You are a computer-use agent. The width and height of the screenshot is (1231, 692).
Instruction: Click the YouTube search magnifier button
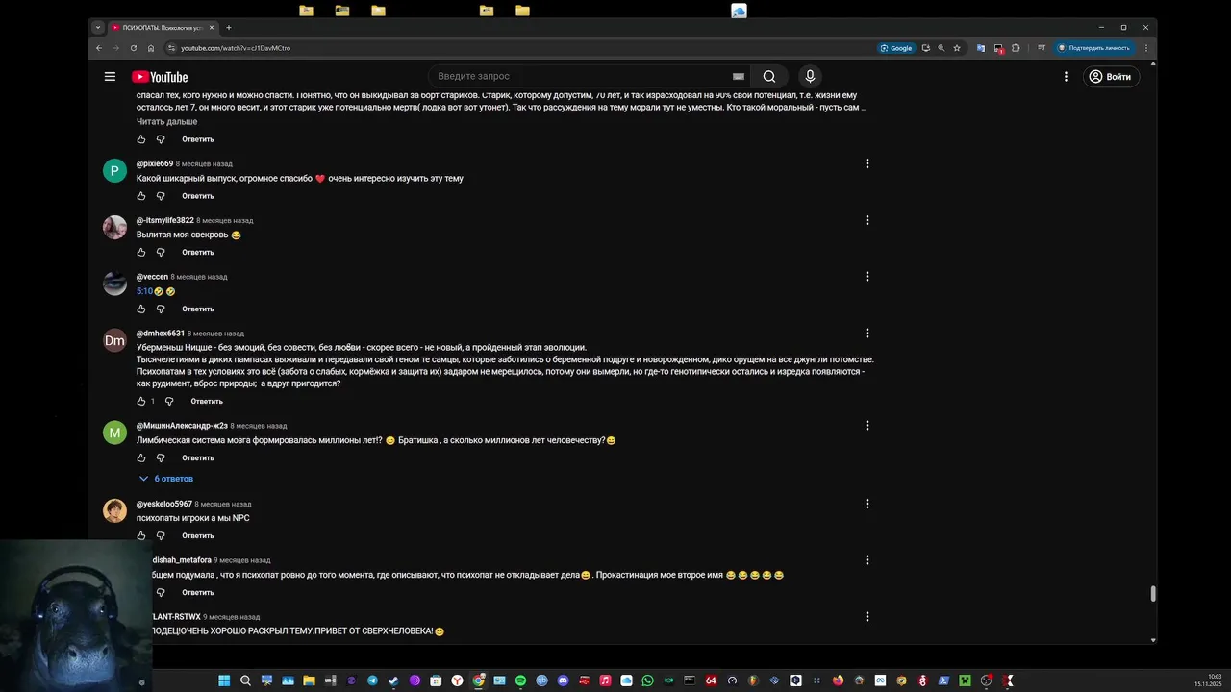[769, 76]
